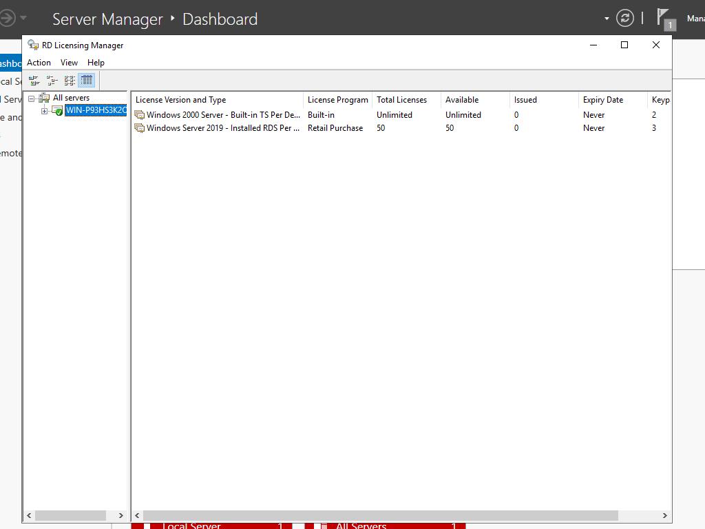Image resolution: width=705 pixels, height=529 pixels.
Task: Click the activated server icon with green check
Action: coord(57,110)
